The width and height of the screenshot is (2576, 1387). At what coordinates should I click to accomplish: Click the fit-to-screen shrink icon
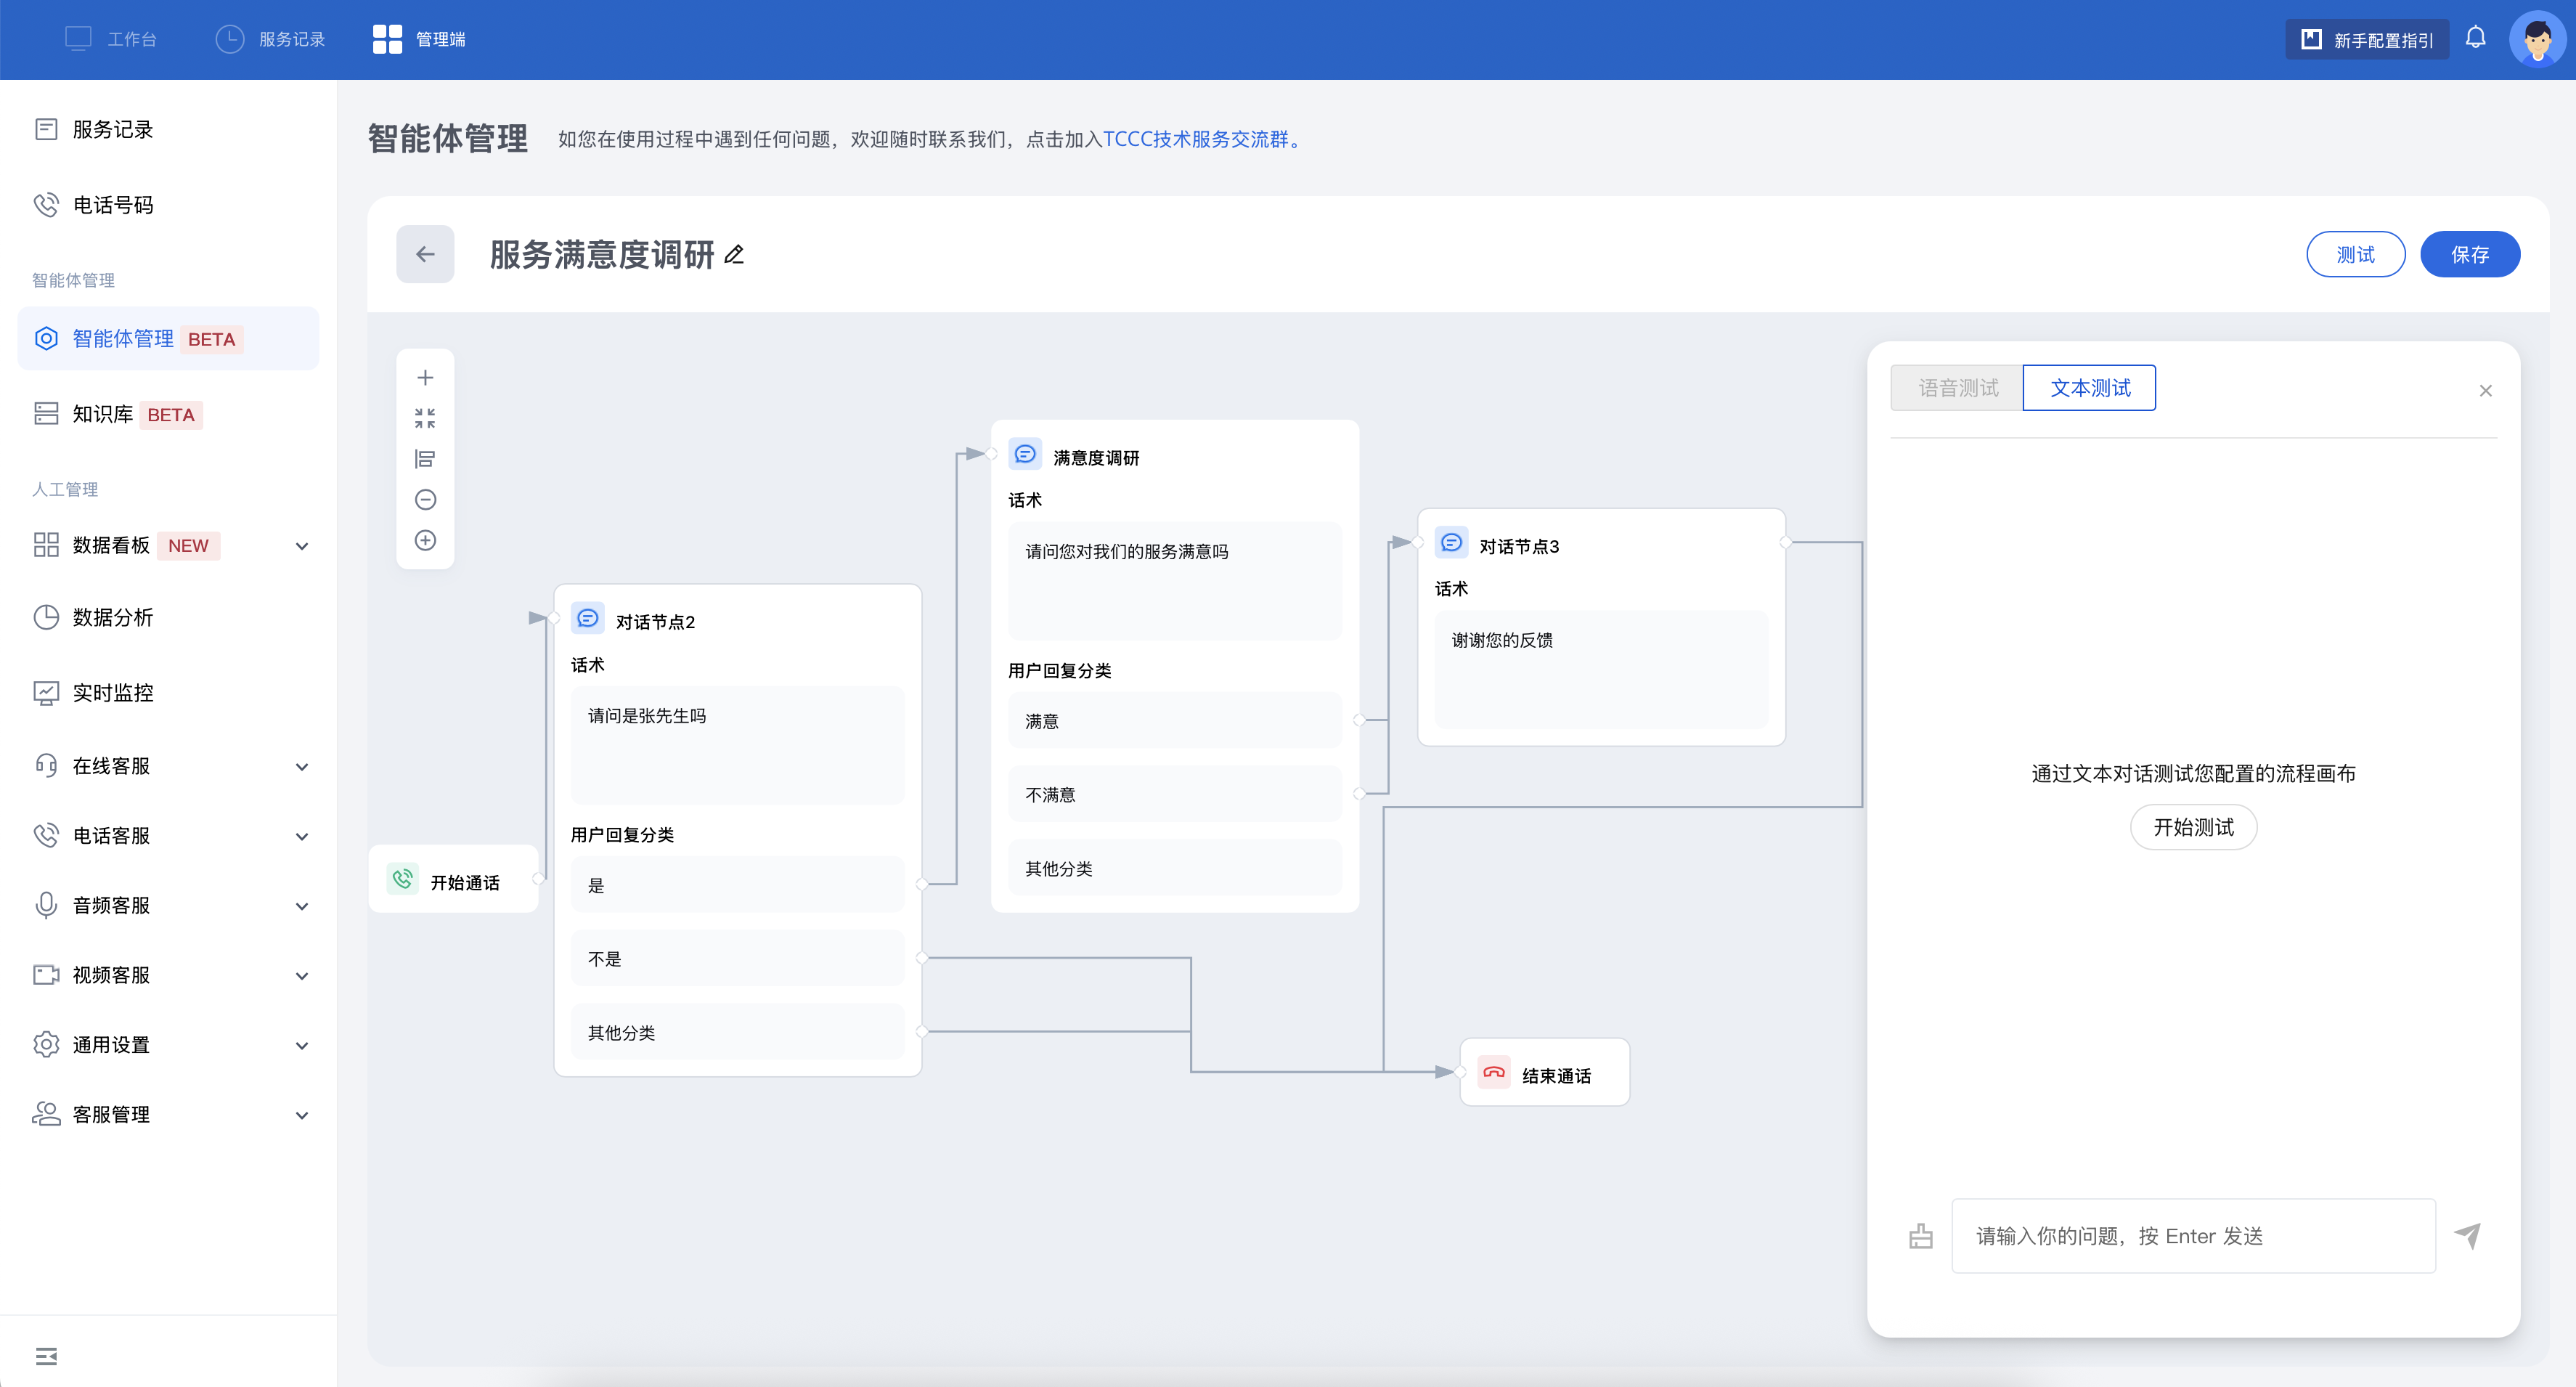(425, 418)
